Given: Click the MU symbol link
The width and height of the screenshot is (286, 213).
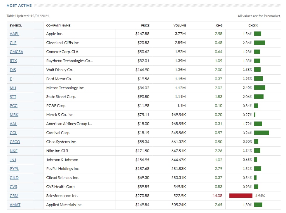Looking at the screenshot, I should click(x=13, y=88).
